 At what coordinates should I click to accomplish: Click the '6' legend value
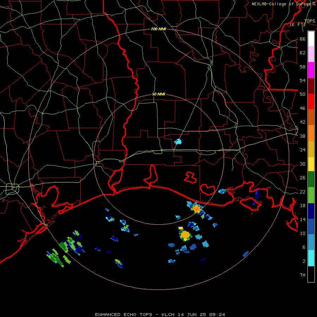[304, 247]
